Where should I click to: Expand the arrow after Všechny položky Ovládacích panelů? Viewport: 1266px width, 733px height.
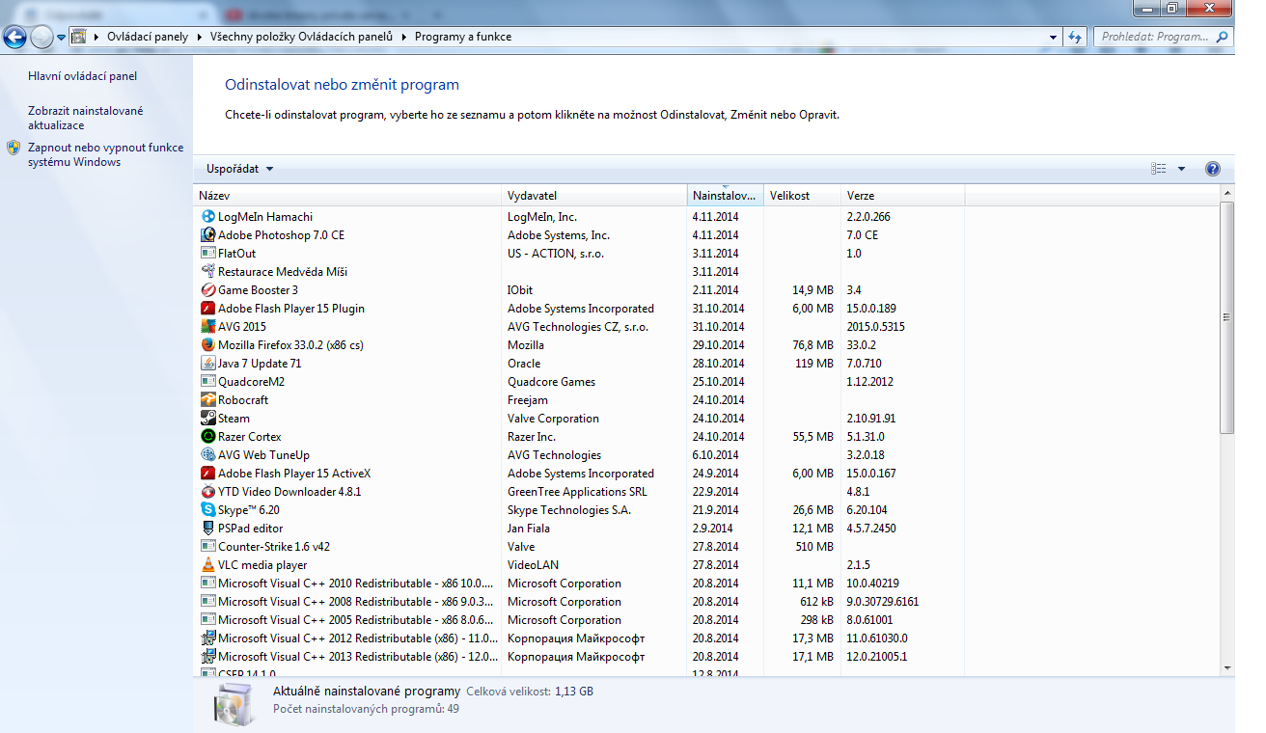point(405,37)
